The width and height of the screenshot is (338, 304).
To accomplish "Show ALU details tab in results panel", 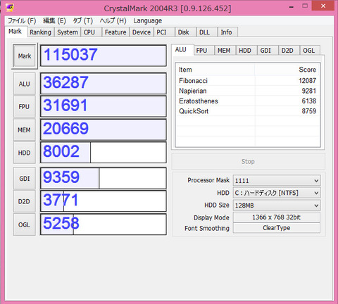I will coord(182,50).
